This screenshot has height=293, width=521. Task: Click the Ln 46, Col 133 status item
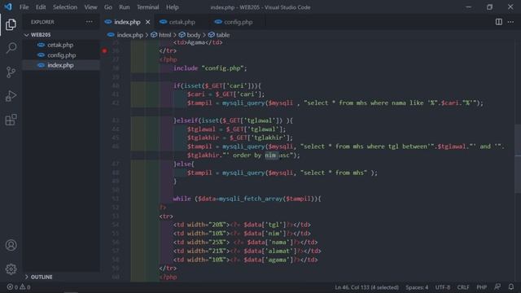pos(366,287)
